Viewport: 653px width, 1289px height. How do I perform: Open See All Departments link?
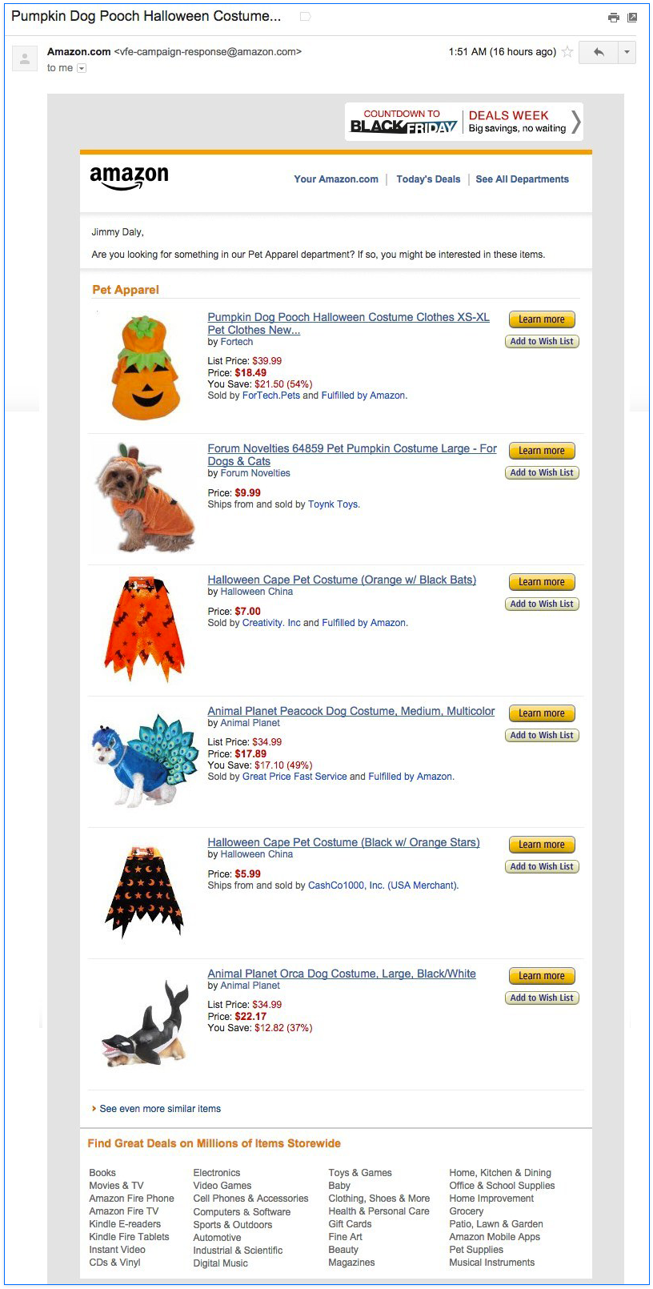click(x=522, y=179)
